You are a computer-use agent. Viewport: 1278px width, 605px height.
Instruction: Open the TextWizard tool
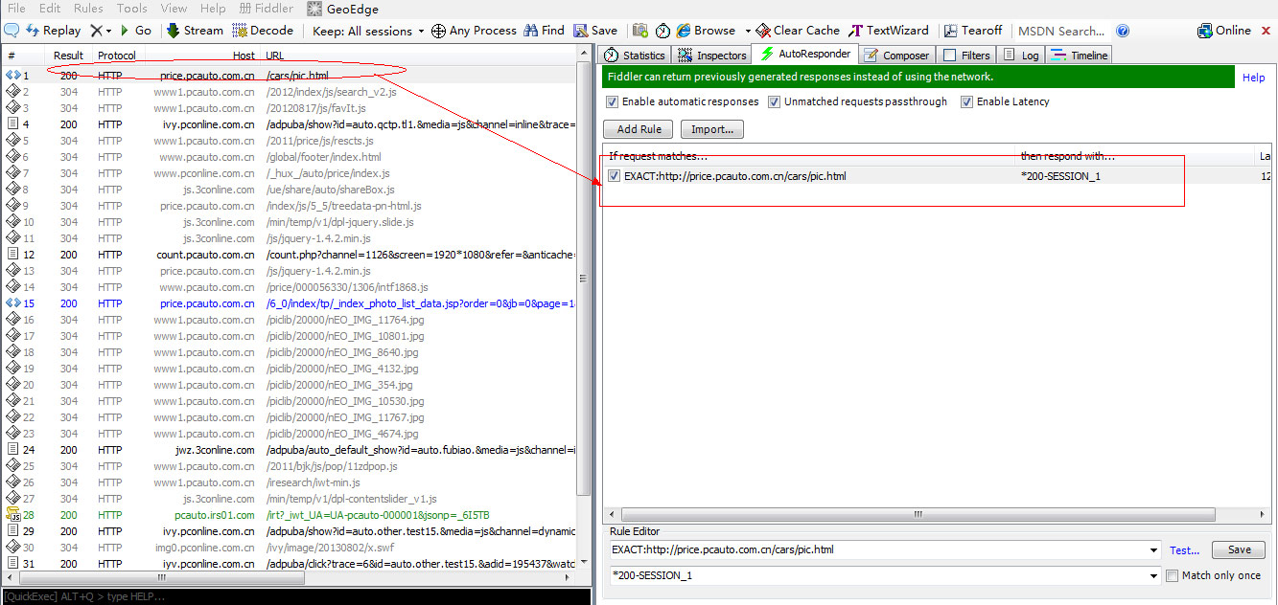[890, 31]
